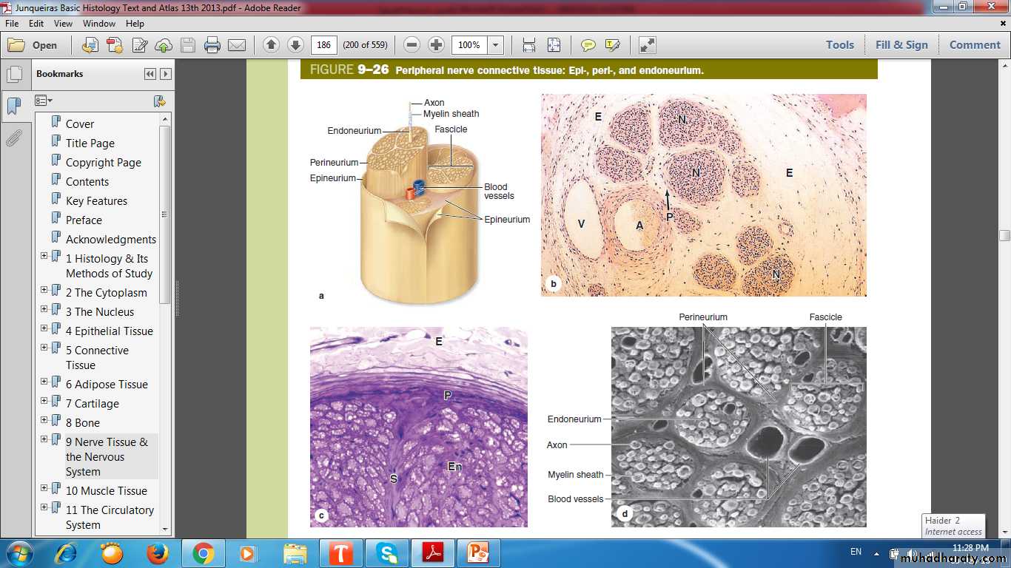
Task: Add a sticky note comment
Action: 588,45
